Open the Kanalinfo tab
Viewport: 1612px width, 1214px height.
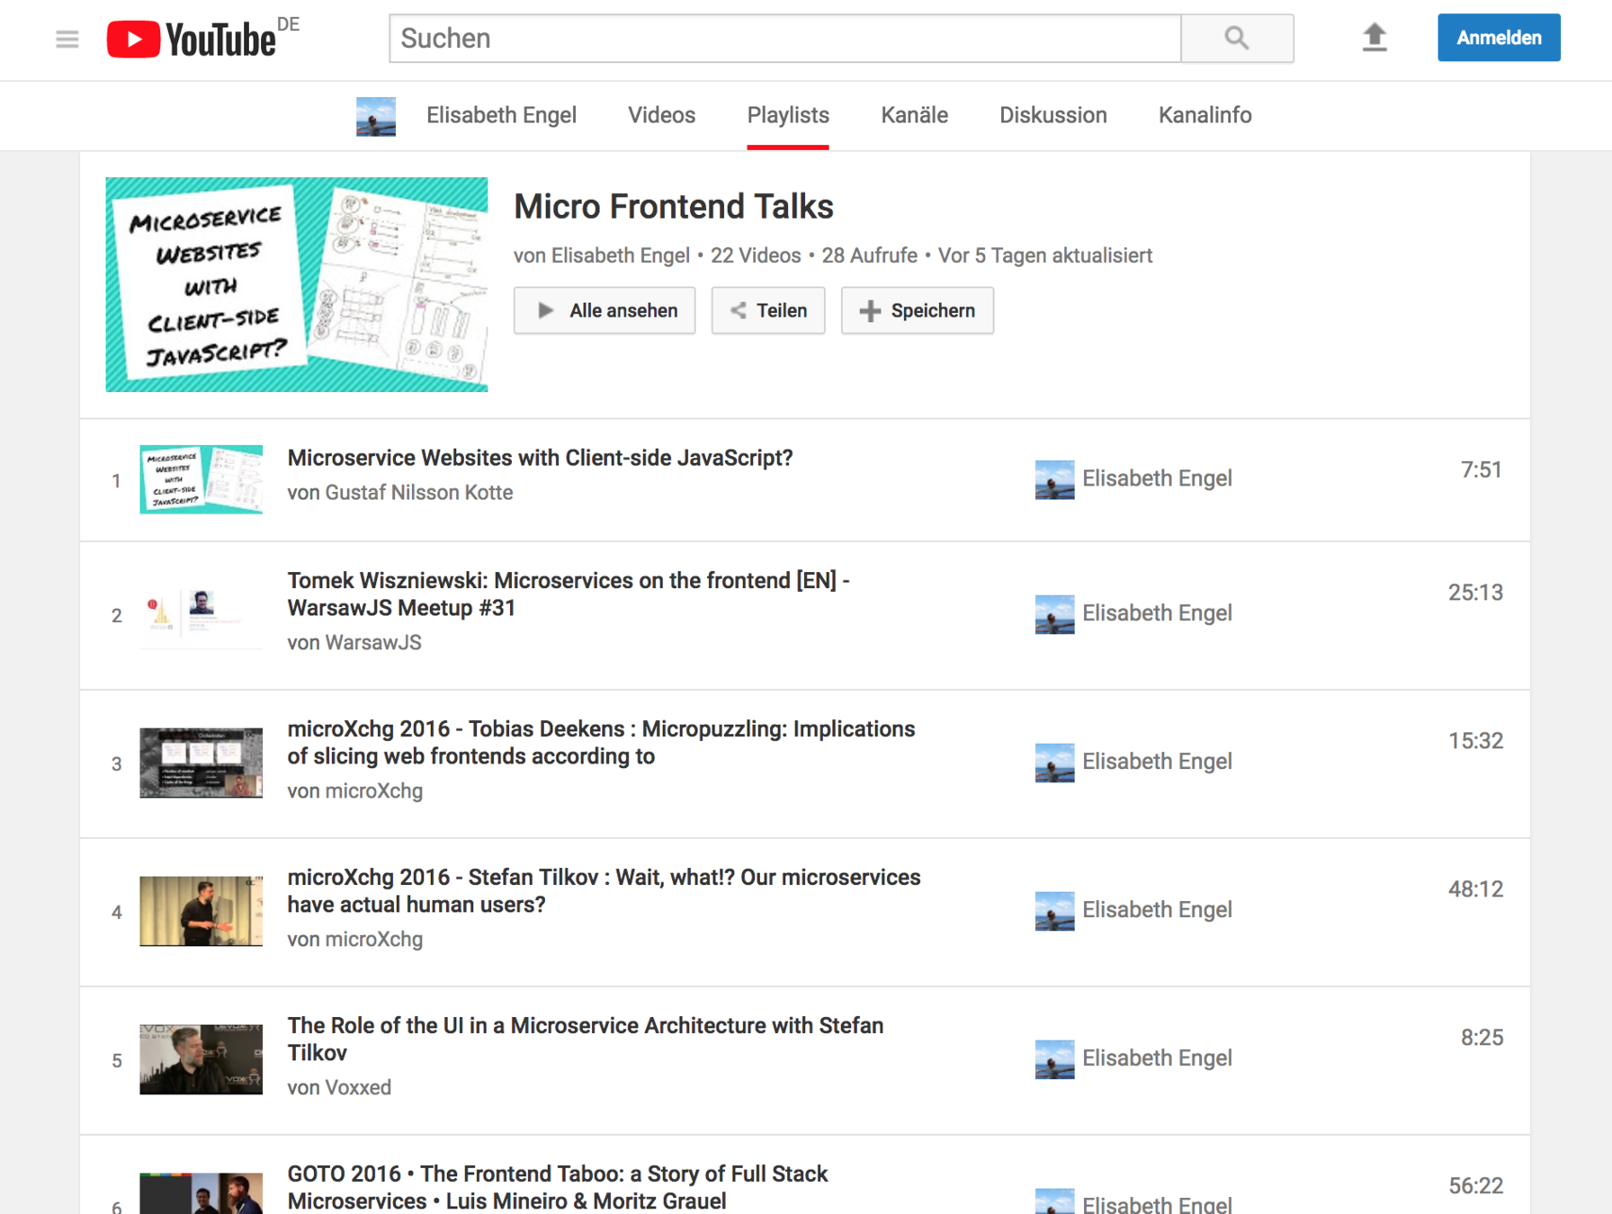[x=1205, y=115]
